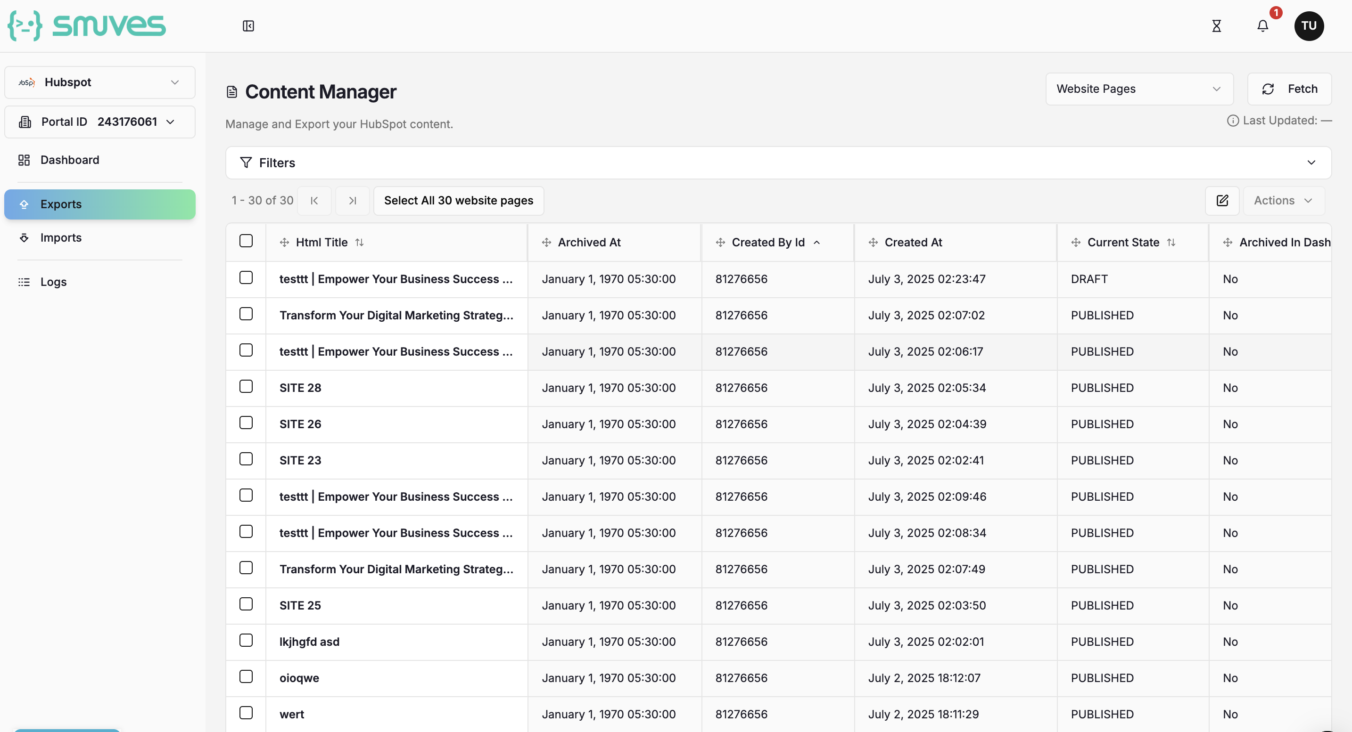
Task: Grab the Created By Id column move handle
Action: point(720,242)
